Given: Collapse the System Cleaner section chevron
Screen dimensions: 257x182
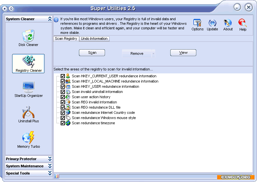Looking at the screenshot, I should pyautogui.click(x=50, y=19).
